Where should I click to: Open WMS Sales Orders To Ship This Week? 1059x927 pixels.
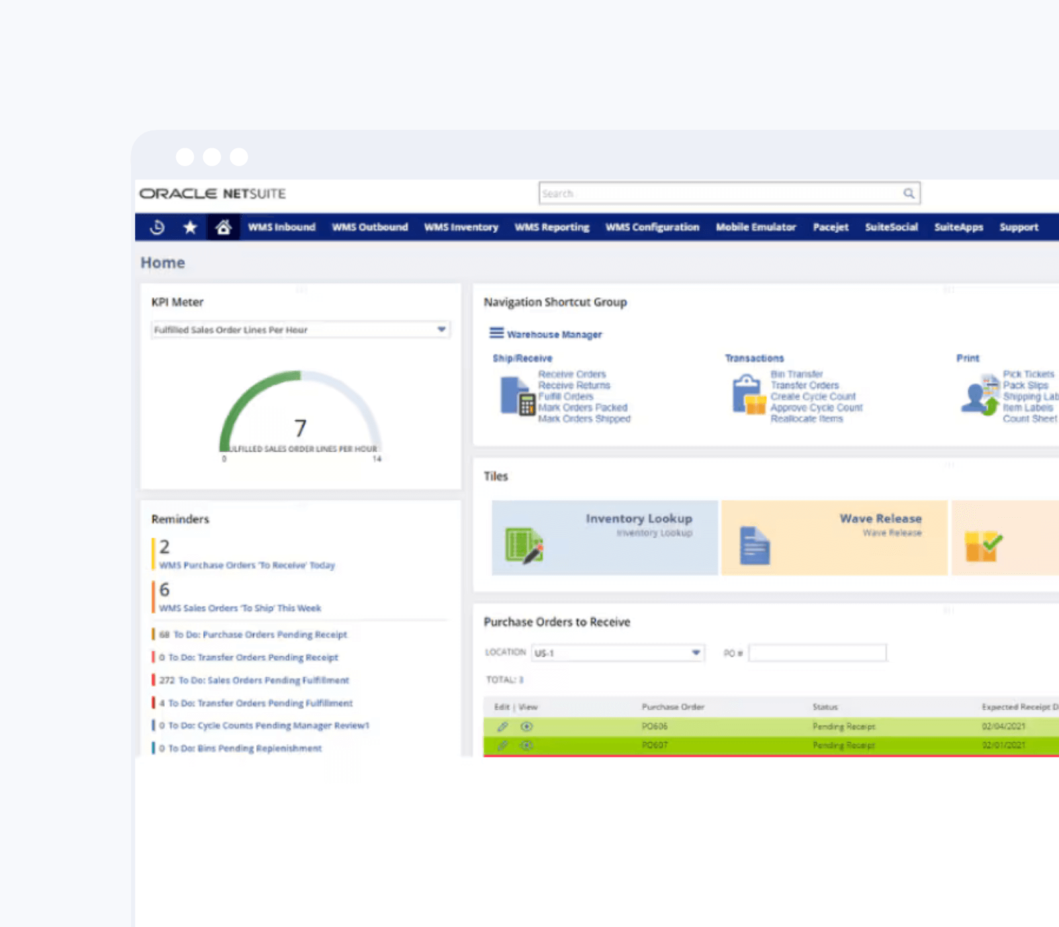240,609
